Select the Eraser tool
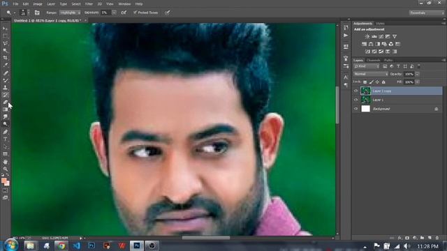 [x=5, y=102]
